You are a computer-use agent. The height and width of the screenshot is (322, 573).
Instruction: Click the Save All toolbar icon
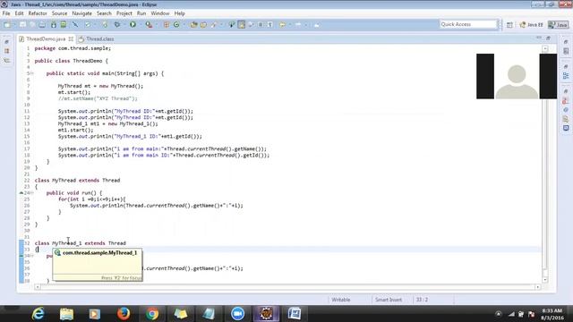(x=32, y=25)
